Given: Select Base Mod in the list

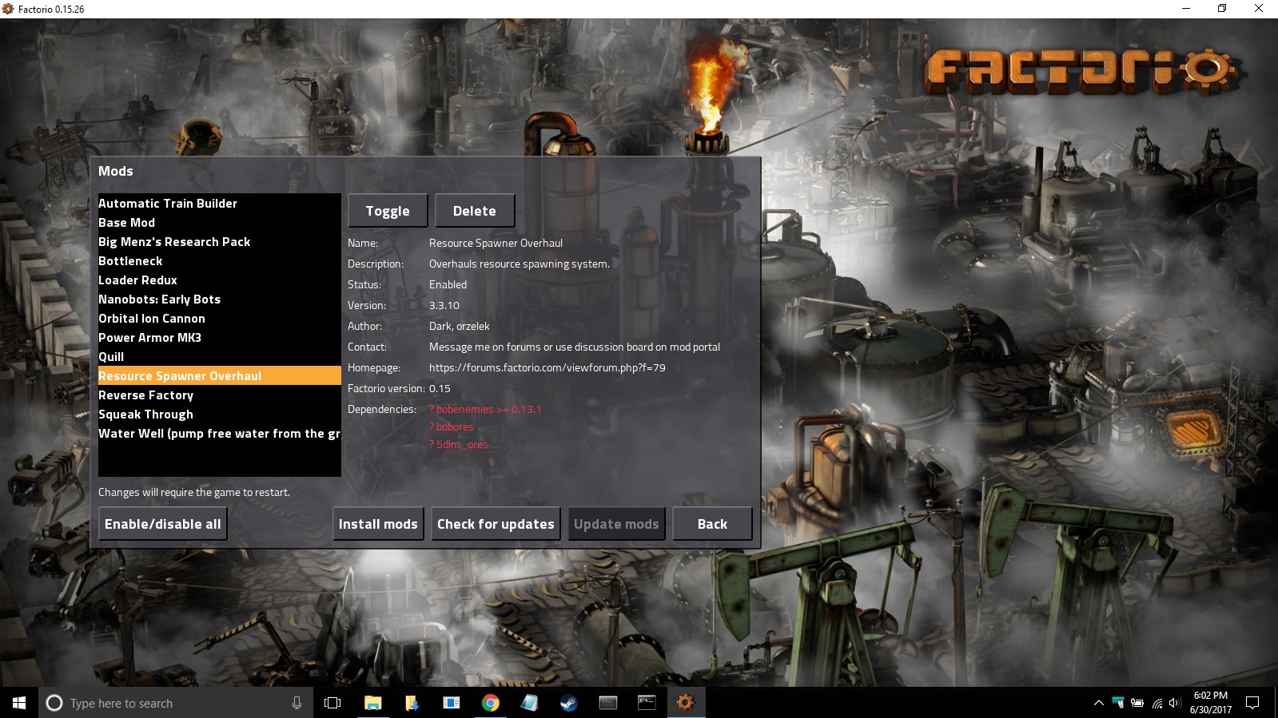Looking at the screenshot, I should point(220,222).
